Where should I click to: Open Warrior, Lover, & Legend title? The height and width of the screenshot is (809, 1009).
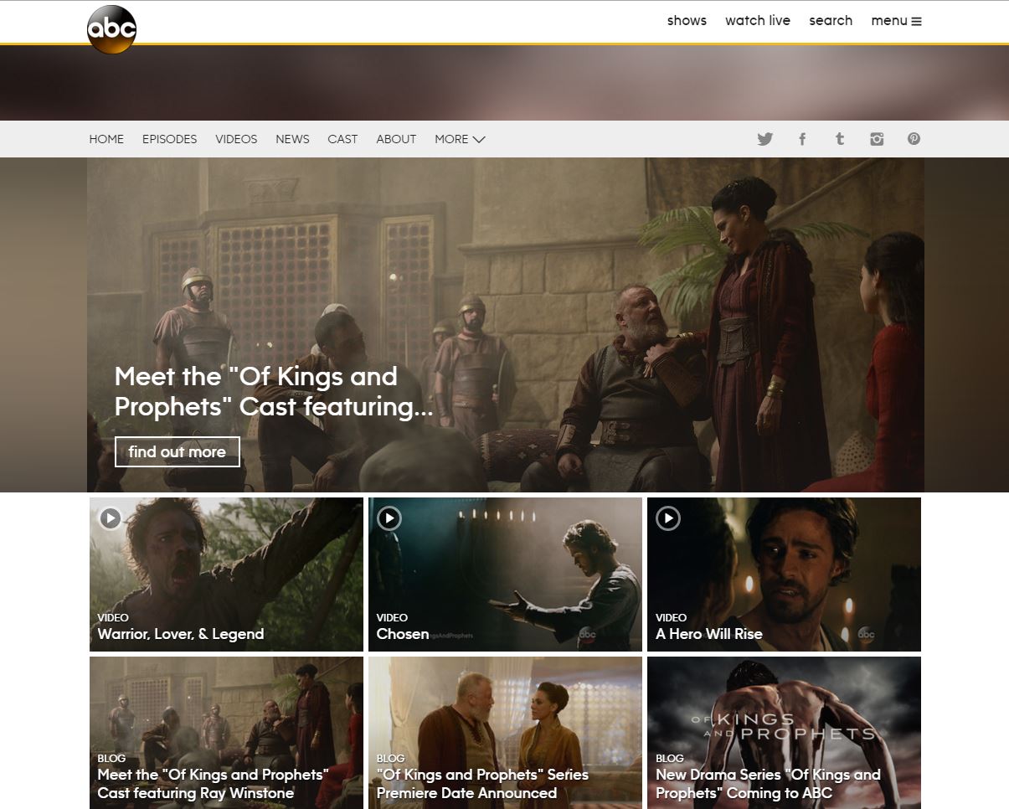coord(181,634)
